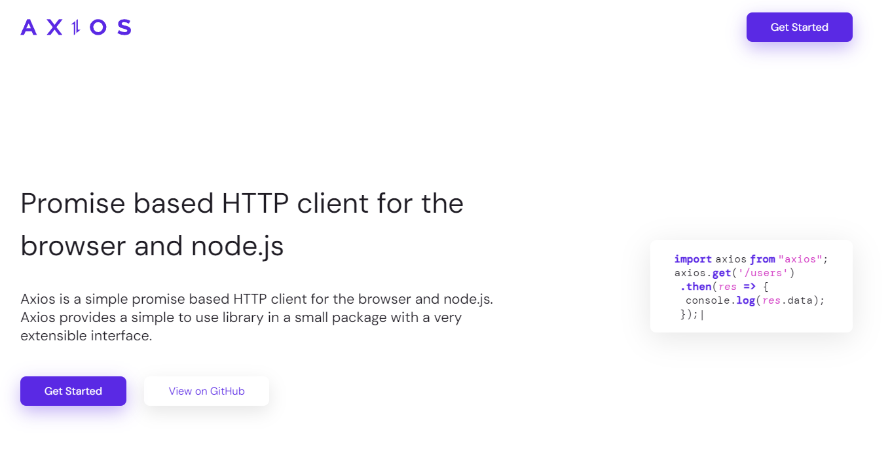Click the Axios logo in the header
Image resolution: width=890 pixels, height=449 pixels.
point(76,27)
